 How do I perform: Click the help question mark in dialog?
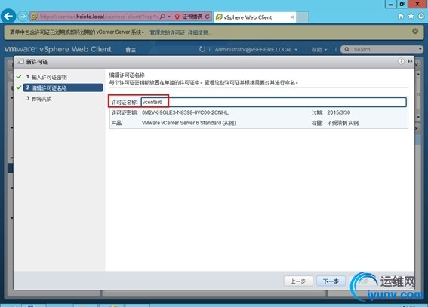pos(401,61)
